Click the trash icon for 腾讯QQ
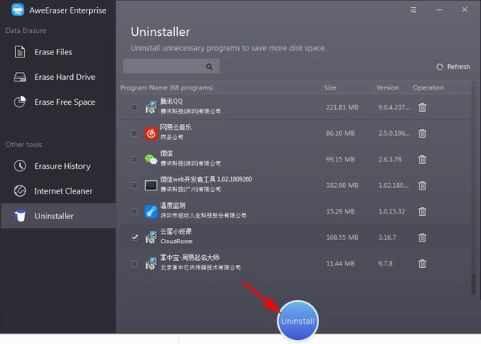This screenshot has height=344, width=481. 422,107
